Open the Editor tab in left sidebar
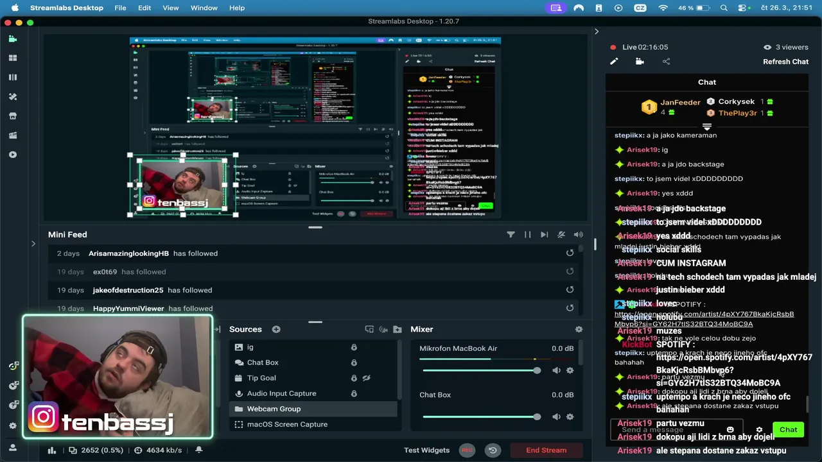This screenshot has height=462, width=822. coord(12,38)
